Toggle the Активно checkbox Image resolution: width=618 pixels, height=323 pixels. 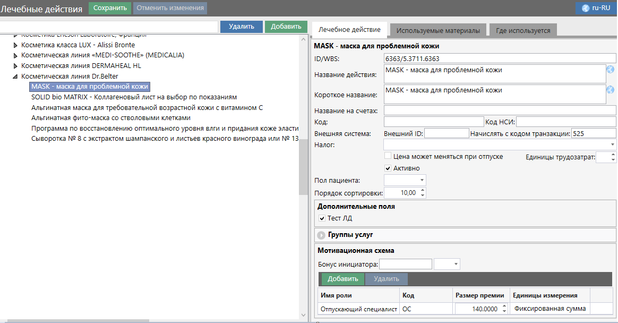tap(388, 168)
